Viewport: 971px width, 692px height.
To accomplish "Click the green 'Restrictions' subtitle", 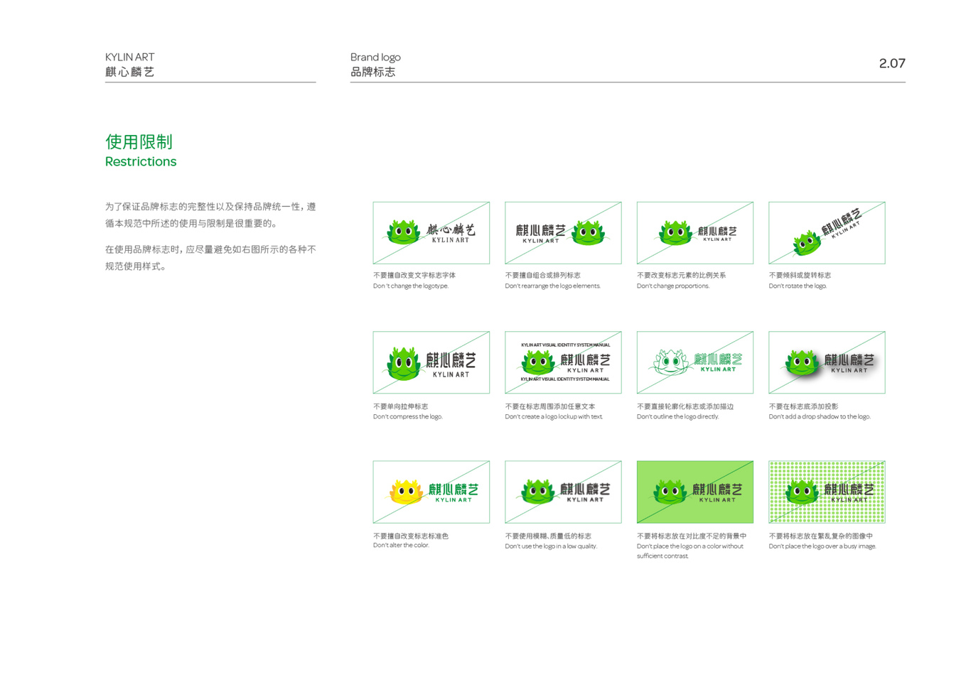I will pos(141,161).
